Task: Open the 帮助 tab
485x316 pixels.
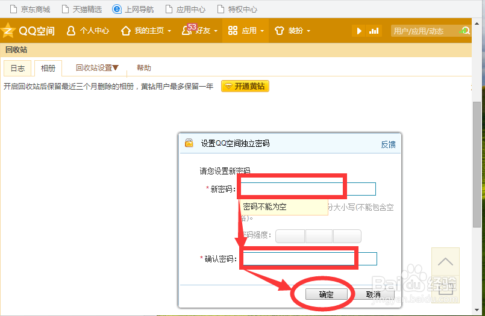Action: point(144,67)
